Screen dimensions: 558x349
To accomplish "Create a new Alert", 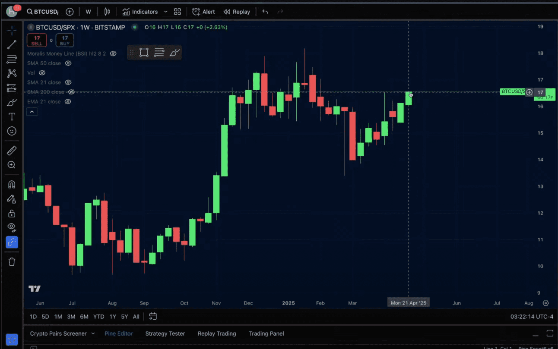I will (x=203, y=12).
